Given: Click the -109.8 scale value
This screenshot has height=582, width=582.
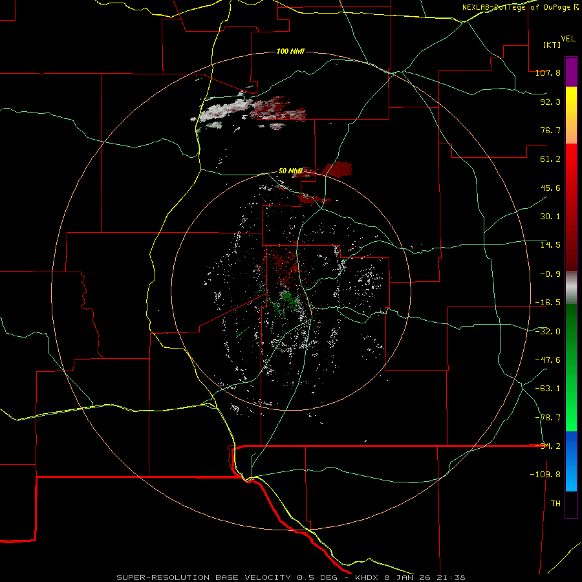Looking at the screenshot, I should [545, 475].
